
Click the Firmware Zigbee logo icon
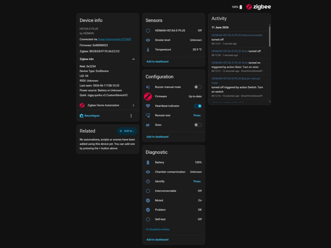point(148,97)
